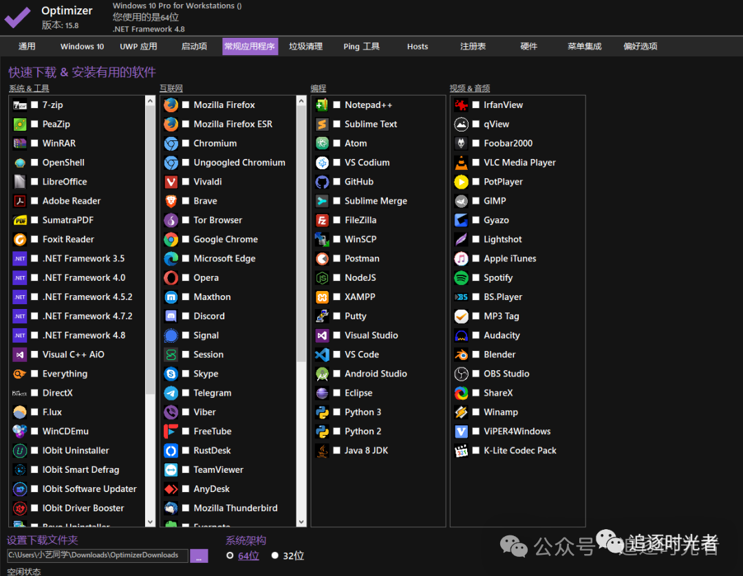Screen dimensions: 743x576
Task: Click the internet list scroll-down arrow
Action: (301, 522)
